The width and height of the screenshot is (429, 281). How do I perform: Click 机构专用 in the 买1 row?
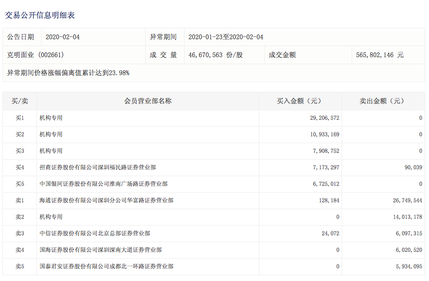(51, 118)
